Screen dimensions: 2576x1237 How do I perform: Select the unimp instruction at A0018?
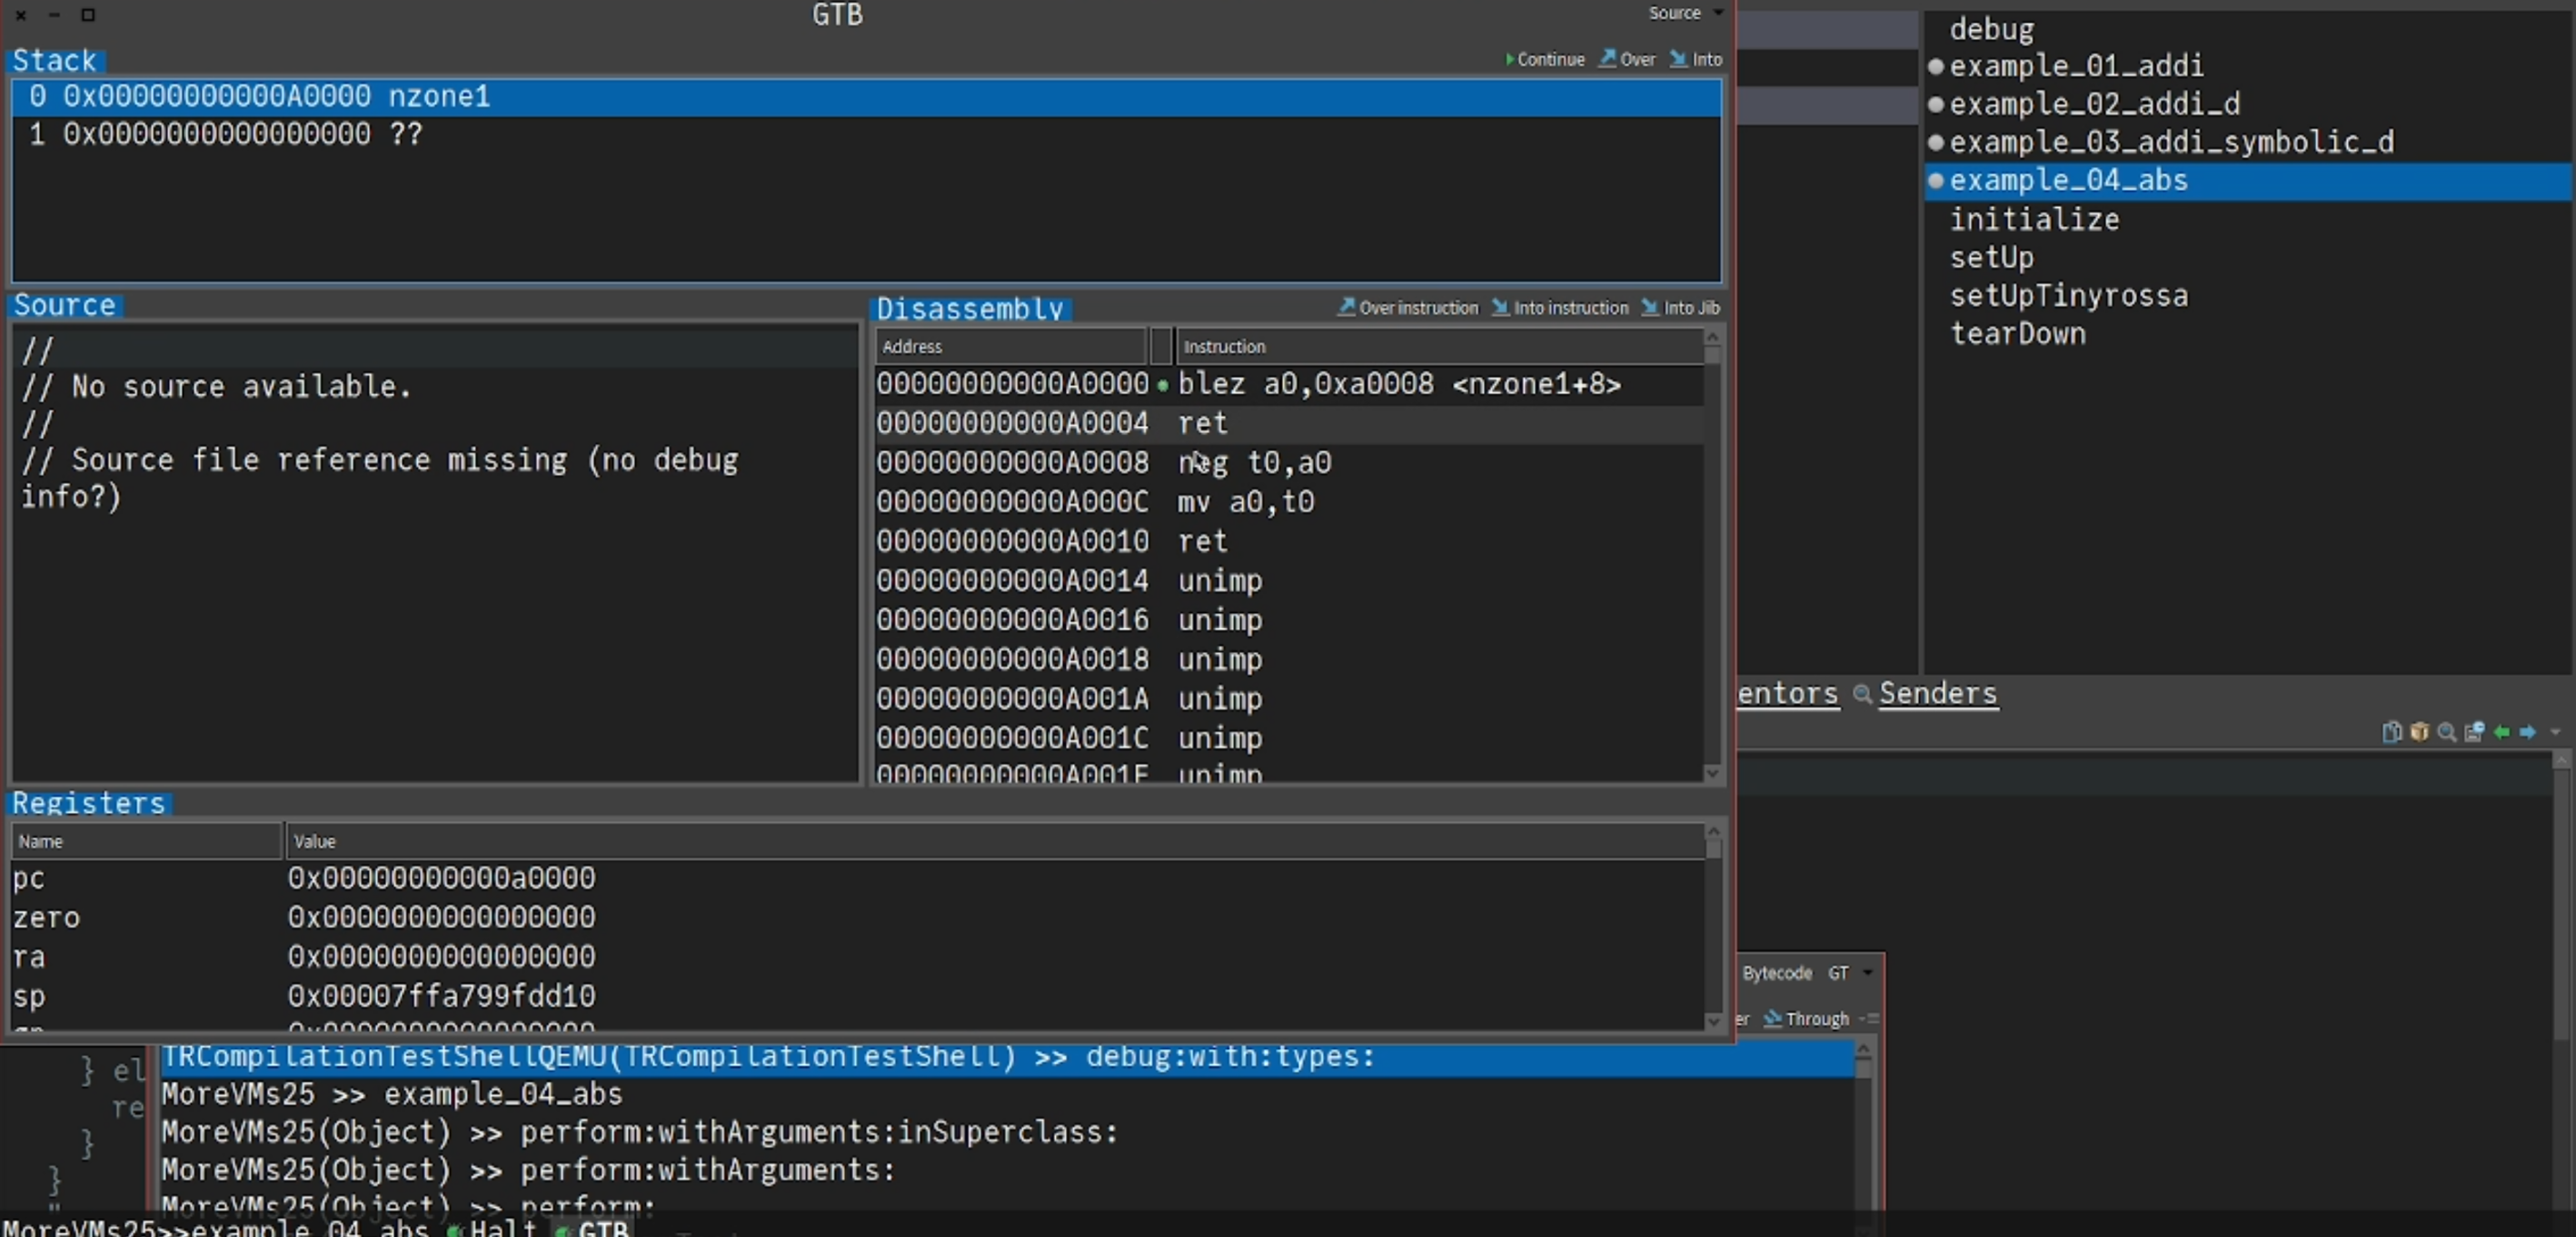1288,659
